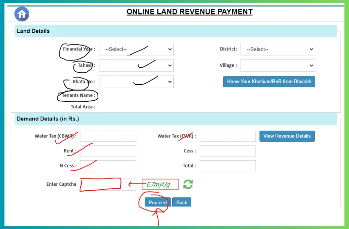Click into the Cess field
This screenshot has height=229, width=349.
228,151
